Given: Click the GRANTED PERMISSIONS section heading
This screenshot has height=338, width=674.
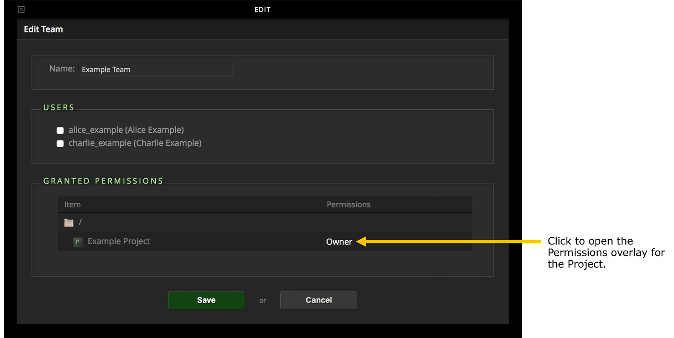Looking at the screenshot, I should click(x=103, y=181).
